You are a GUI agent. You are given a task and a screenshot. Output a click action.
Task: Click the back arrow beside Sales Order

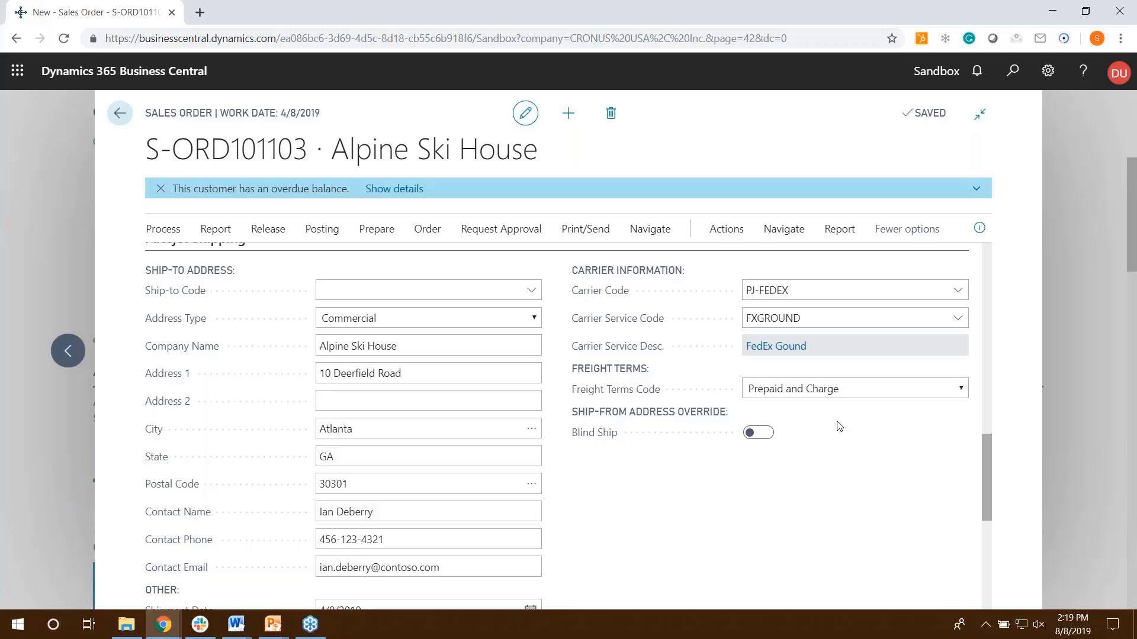pyautogui.click(x=120, y=113)
